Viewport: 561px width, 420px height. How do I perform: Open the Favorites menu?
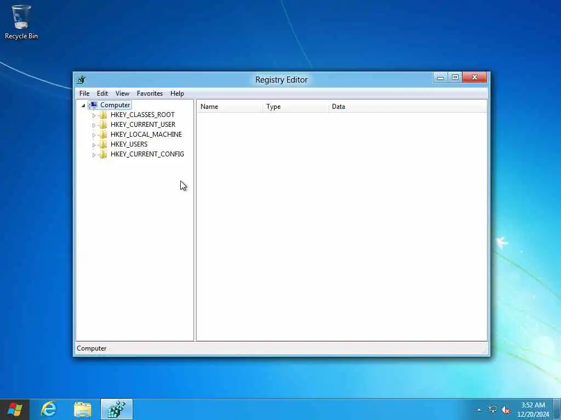(150, 93)
